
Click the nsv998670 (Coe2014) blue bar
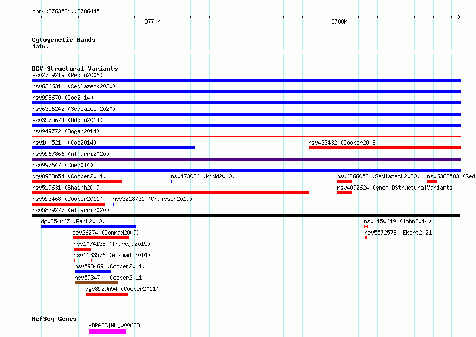point(246,103)
